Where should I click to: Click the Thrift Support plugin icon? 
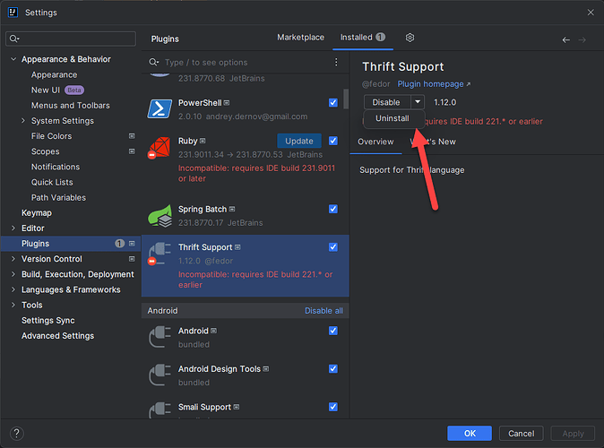(160, 254)
